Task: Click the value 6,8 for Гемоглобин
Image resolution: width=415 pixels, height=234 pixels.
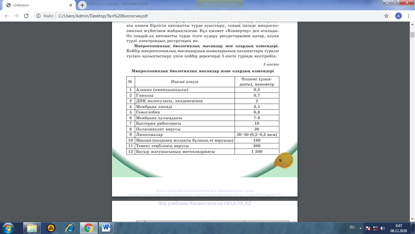Action: point(257,112)
